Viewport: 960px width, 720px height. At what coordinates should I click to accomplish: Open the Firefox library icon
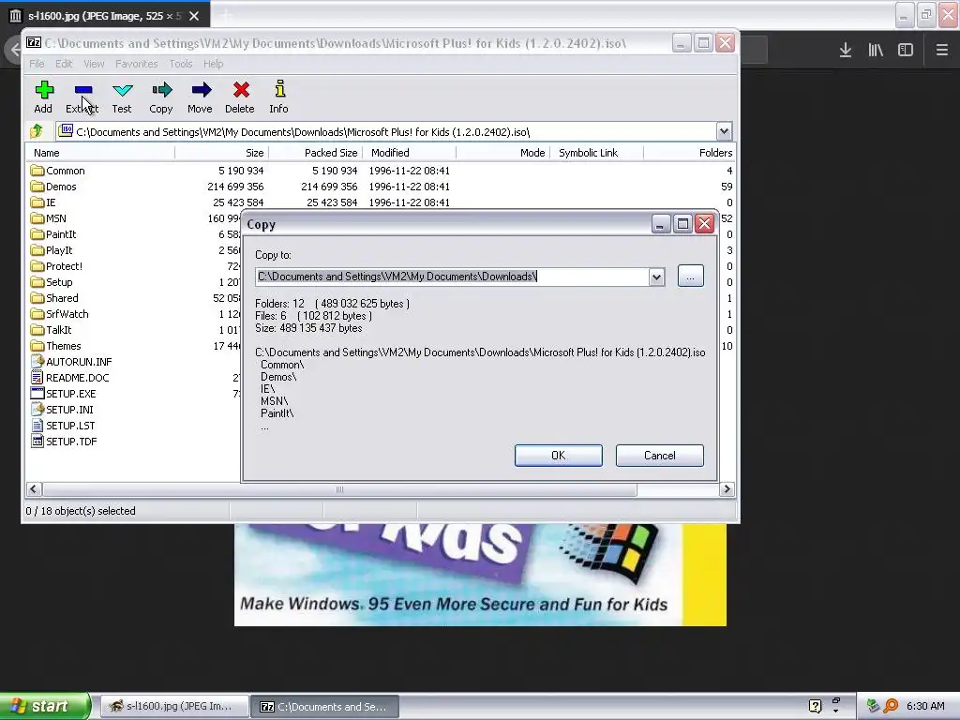pos(876,51)
